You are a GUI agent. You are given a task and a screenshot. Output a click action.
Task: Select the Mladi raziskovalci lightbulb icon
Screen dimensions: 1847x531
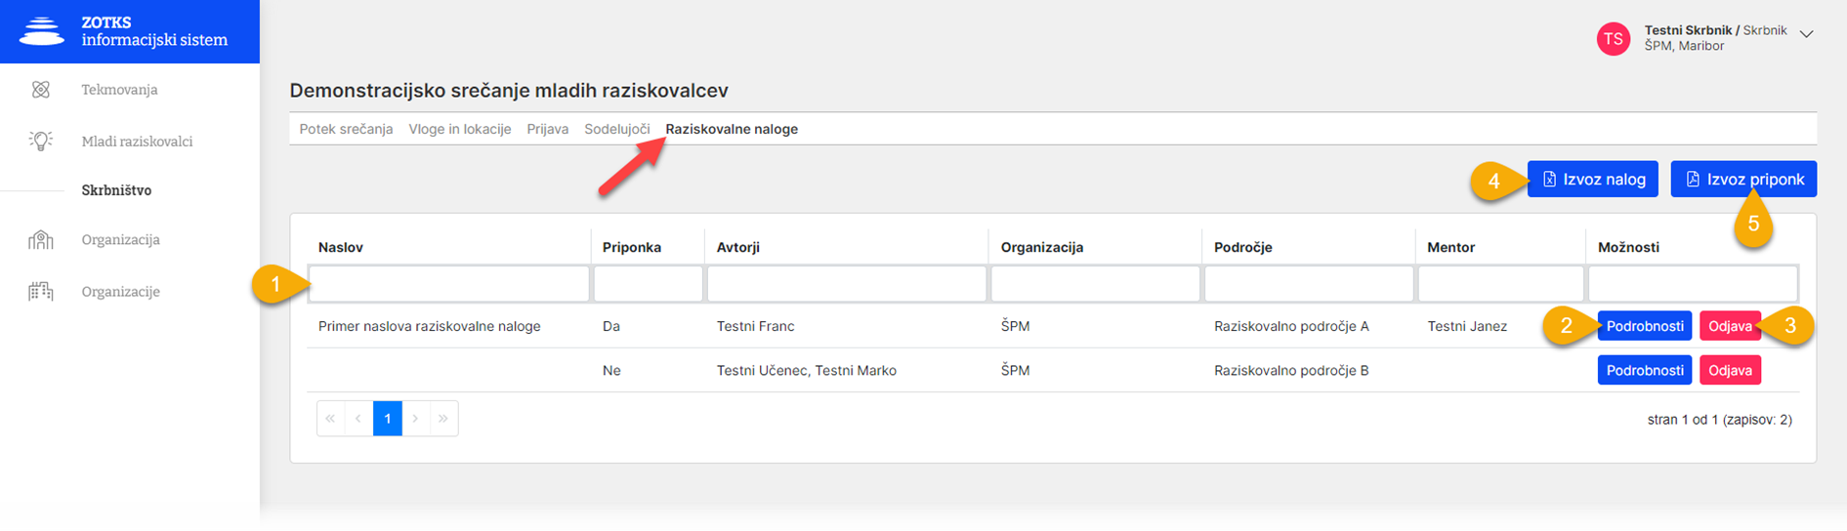41,142
